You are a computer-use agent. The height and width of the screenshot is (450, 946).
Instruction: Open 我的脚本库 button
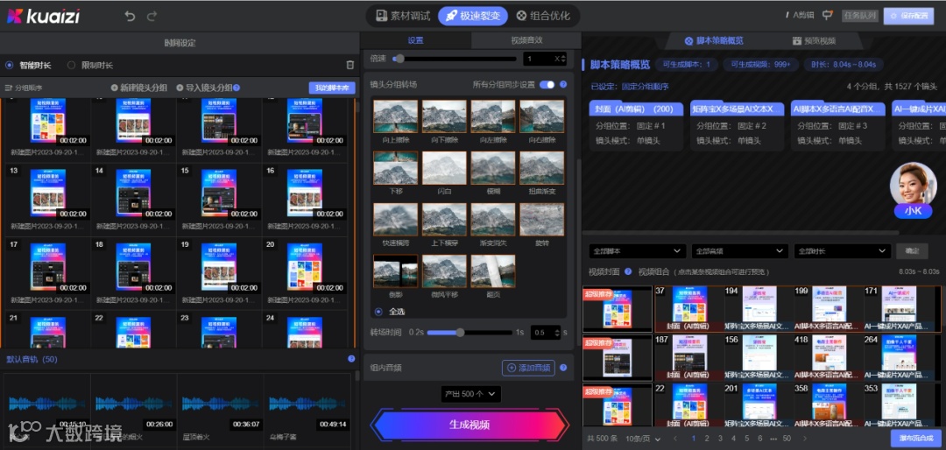332,88
